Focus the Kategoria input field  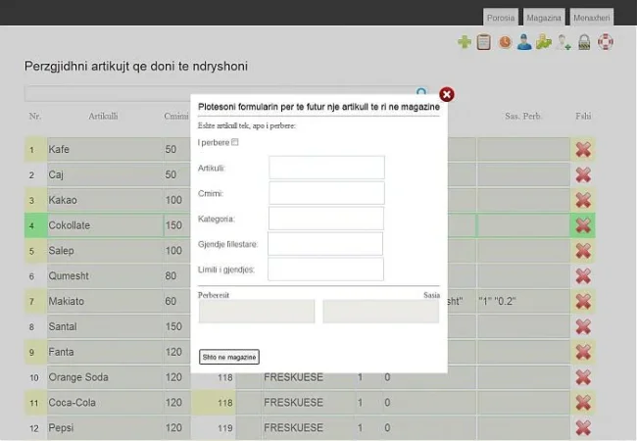pos(326,219)
